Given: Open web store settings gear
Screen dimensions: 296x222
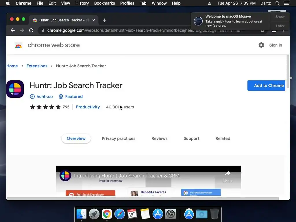Looking at the screenshot, I should coord(261,45).
